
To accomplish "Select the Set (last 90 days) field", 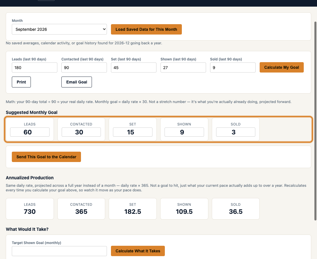I will pos(134,67).
